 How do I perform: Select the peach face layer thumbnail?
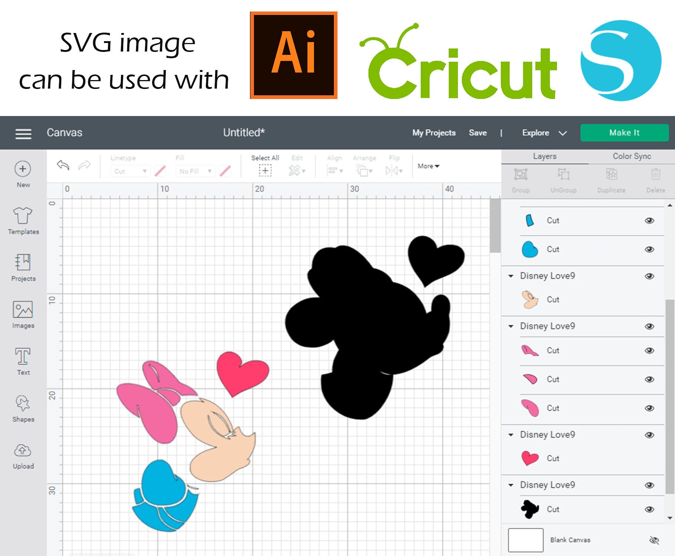(x=530, y=299)
